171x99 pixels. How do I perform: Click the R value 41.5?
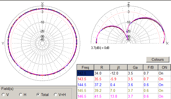[x=102, y=96]
